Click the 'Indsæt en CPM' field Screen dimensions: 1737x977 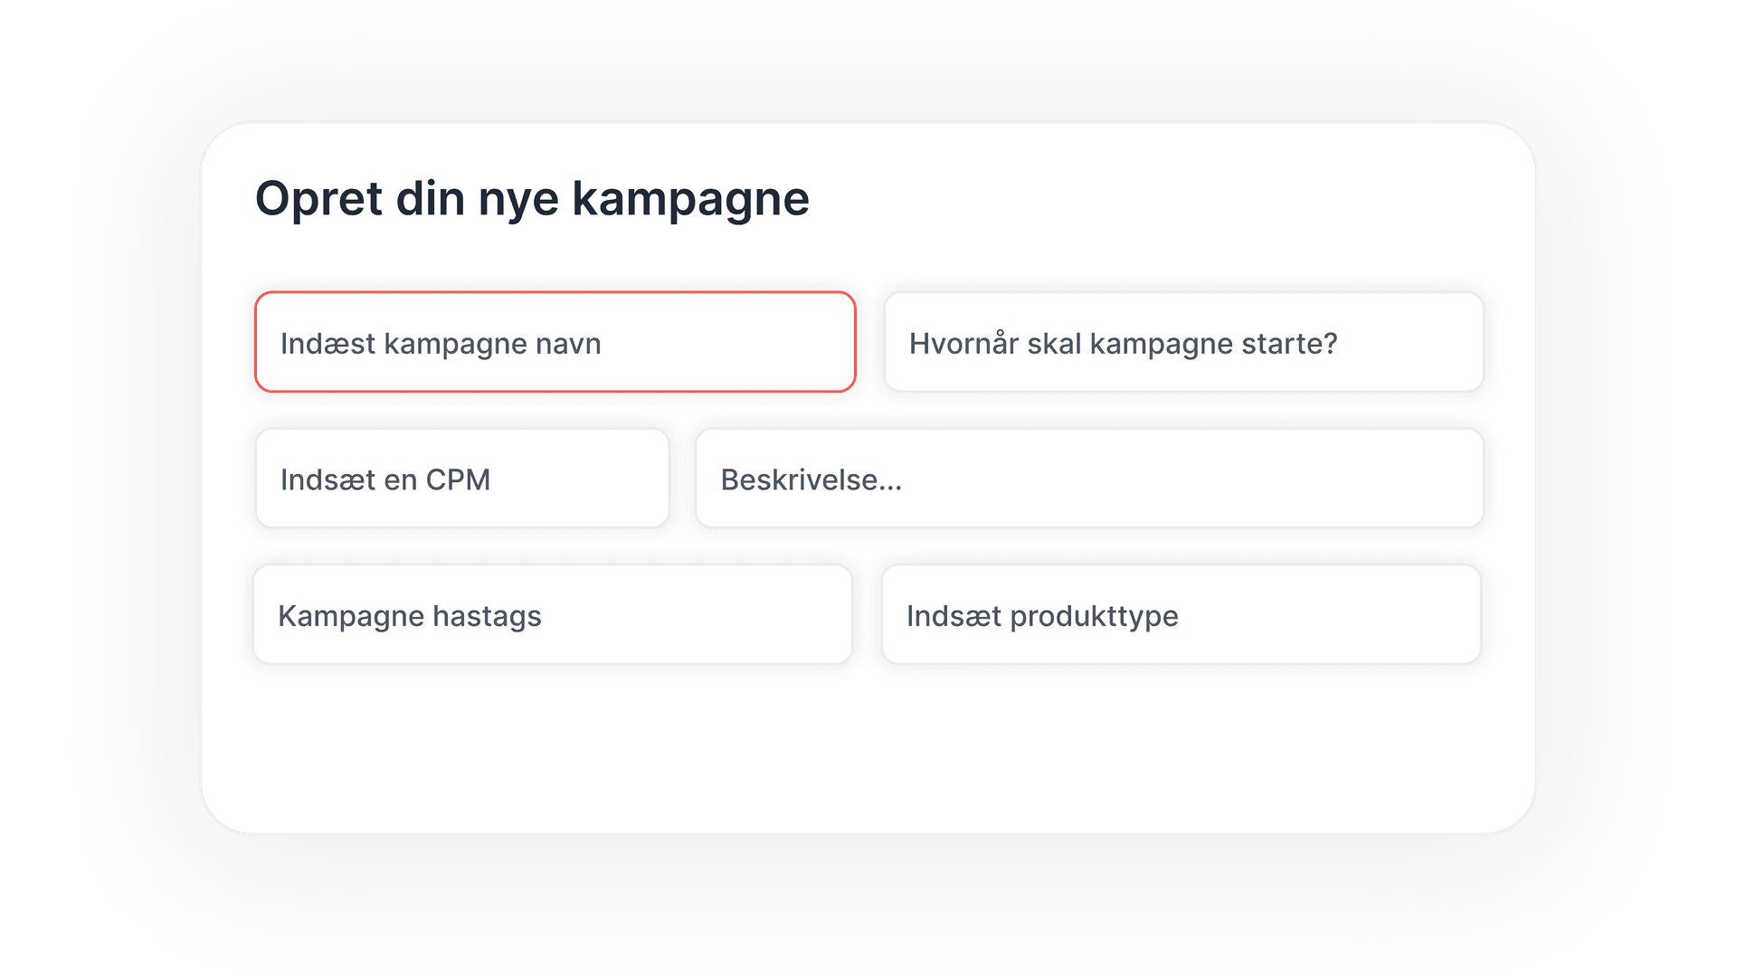pos(462,479)
